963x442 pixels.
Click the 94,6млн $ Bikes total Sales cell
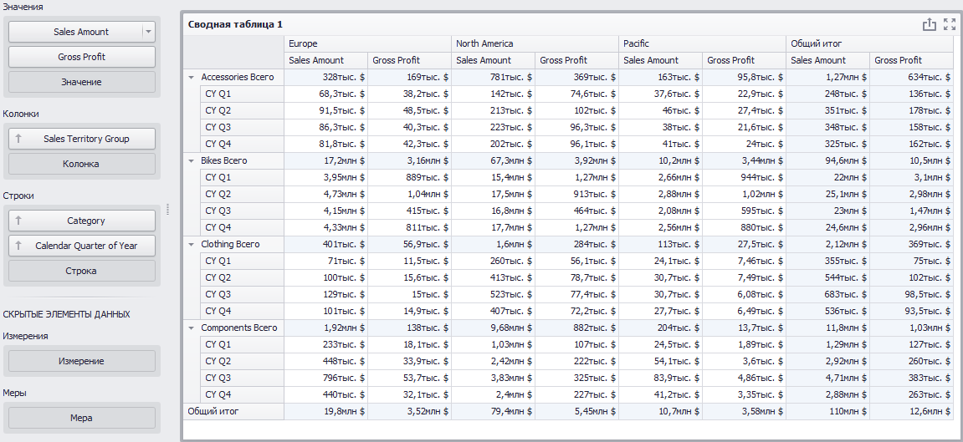828,161
